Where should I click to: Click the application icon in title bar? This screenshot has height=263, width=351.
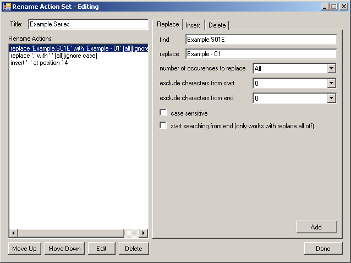pos(7,6)
